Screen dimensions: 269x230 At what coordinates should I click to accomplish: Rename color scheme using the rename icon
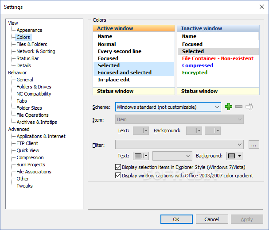click(x=249, y=107)
